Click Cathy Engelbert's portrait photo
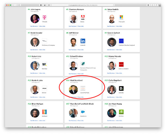 coord(112,90)
